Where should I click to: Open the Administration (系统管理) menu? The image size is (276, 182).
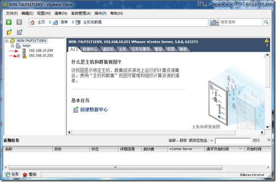(81, 13)
